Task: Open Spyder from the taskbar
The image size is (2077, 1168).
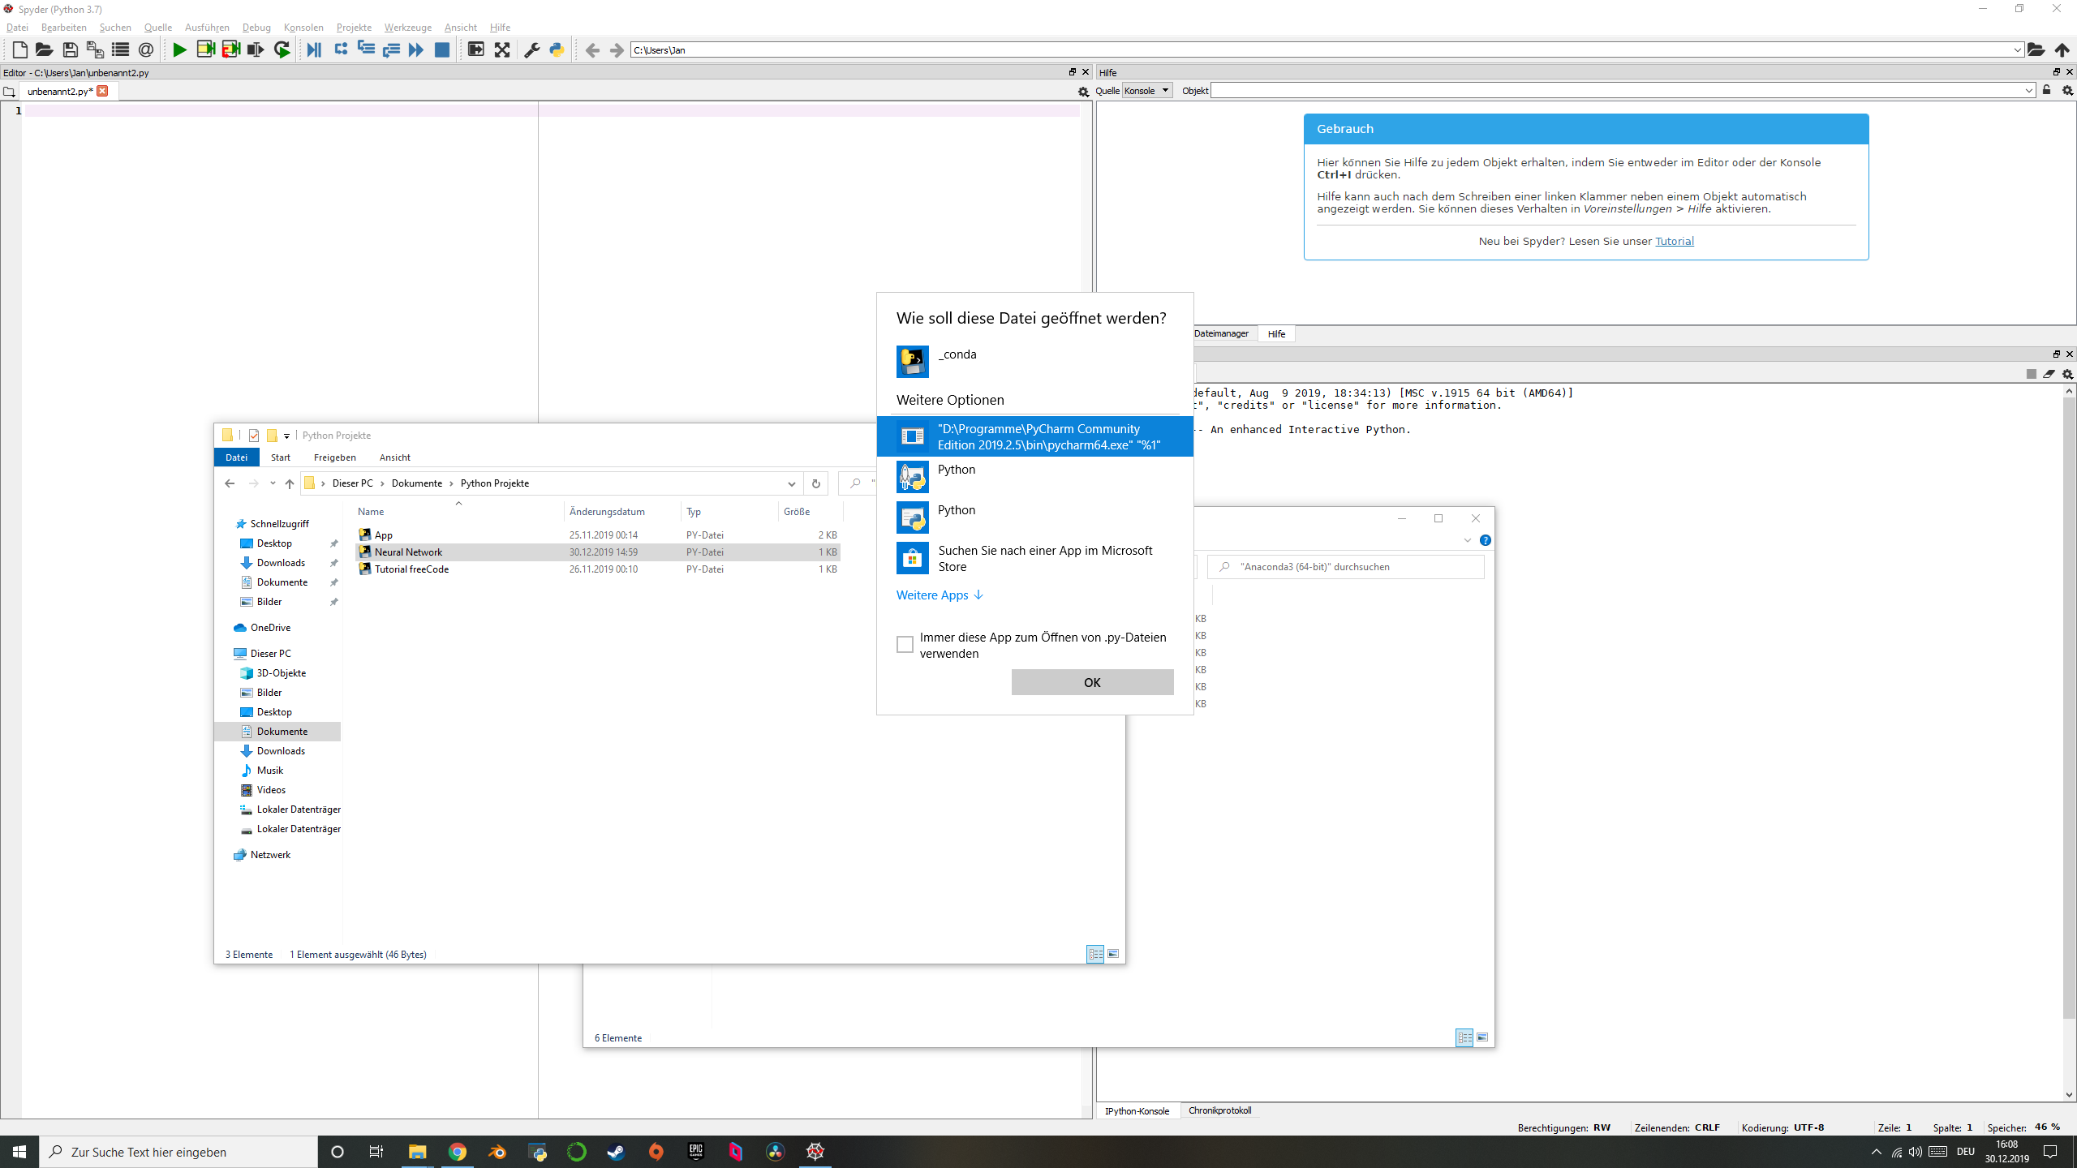Action: click(x=815, y=1152)
